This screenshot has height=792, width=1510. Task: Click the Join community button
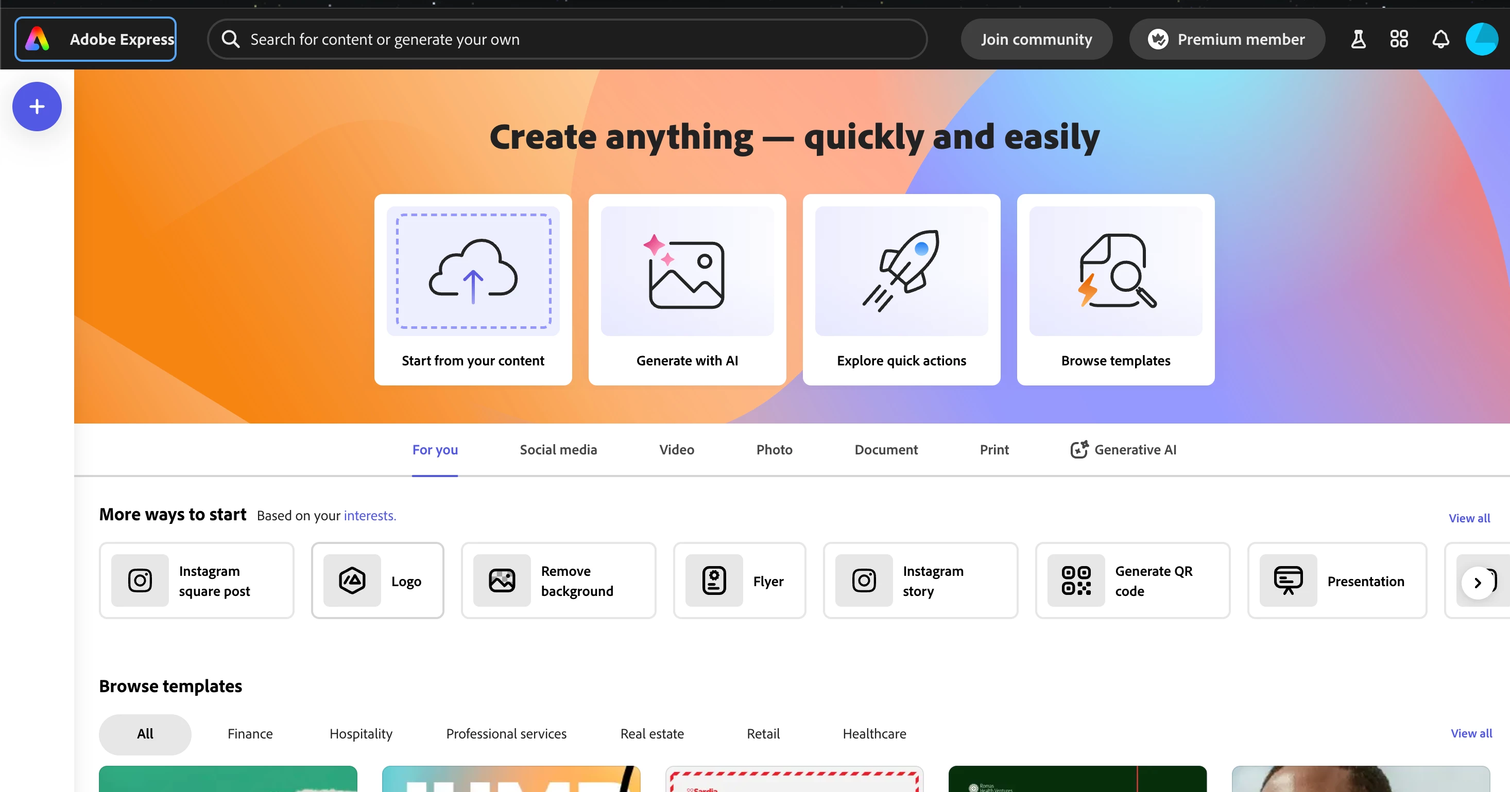point(1036,39)
